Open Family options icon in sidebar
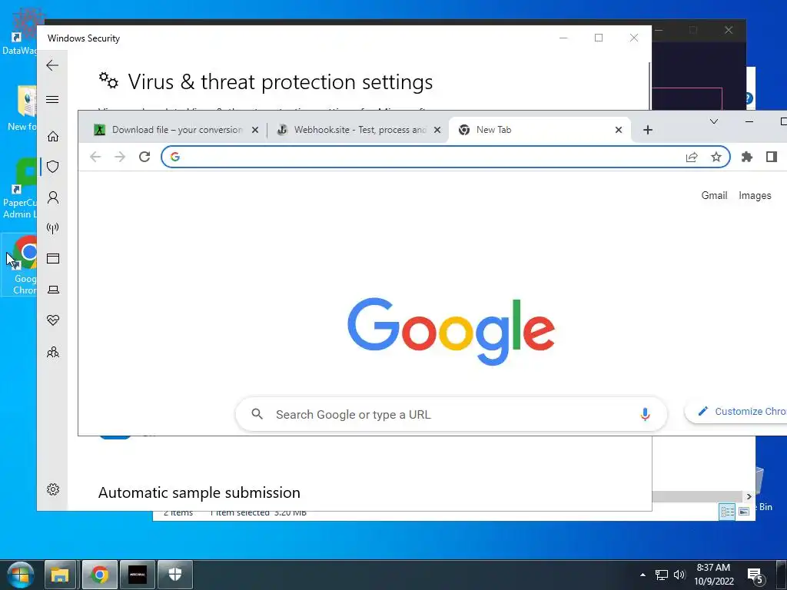Screen dimensions: 787x590 tap(53, 352)
